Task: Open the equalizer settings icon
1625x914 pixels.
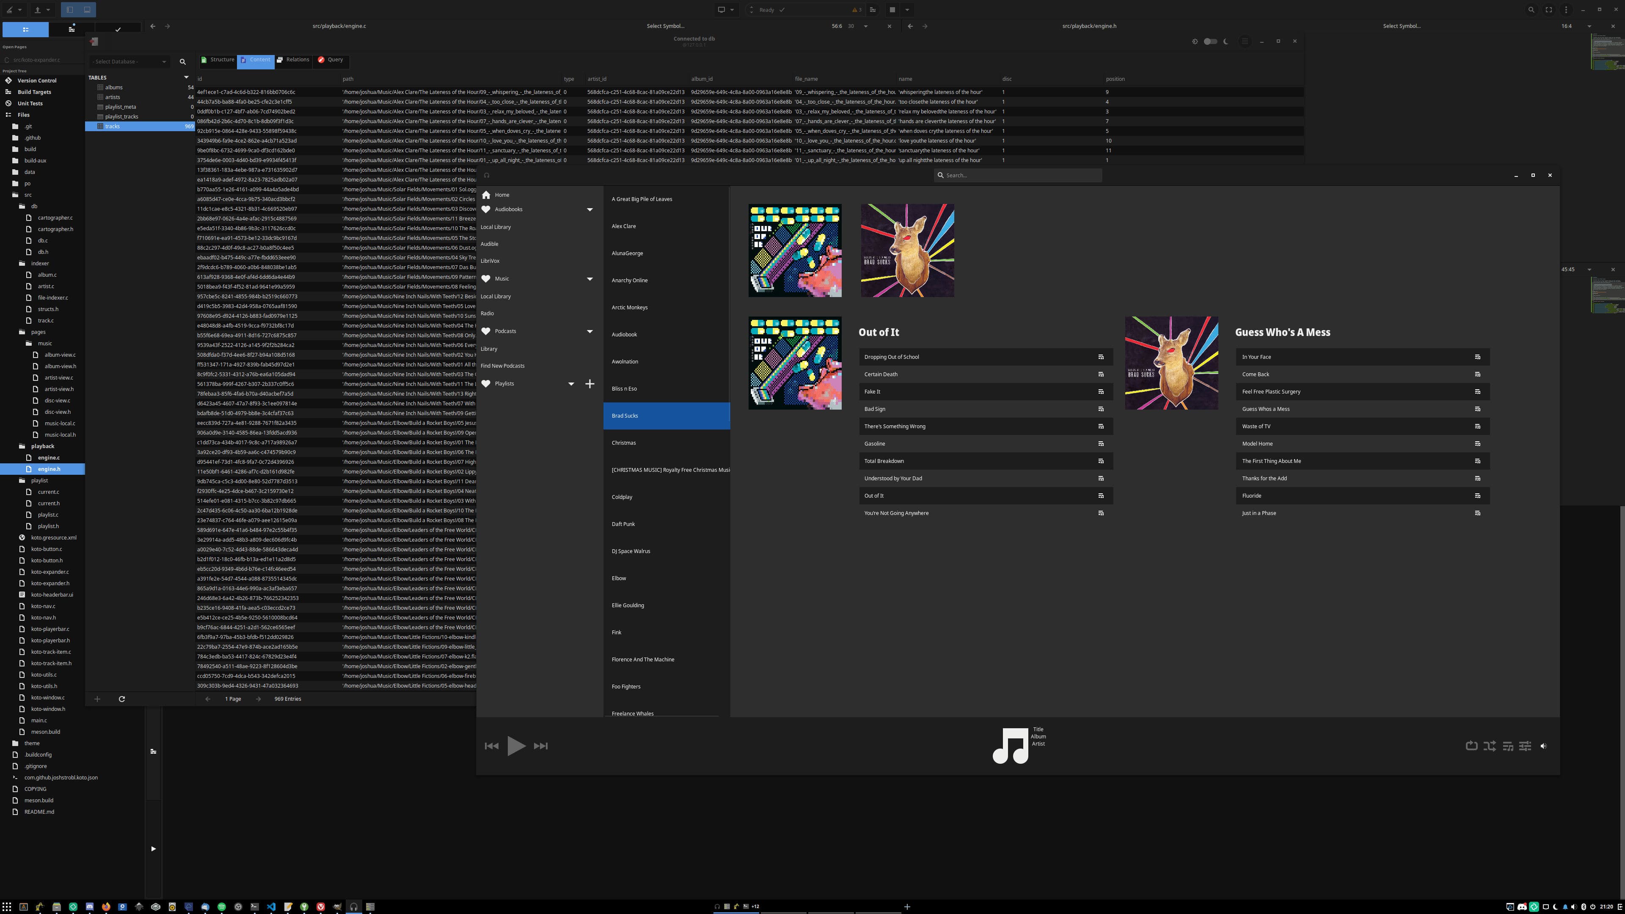Action: click(1525, 746)
